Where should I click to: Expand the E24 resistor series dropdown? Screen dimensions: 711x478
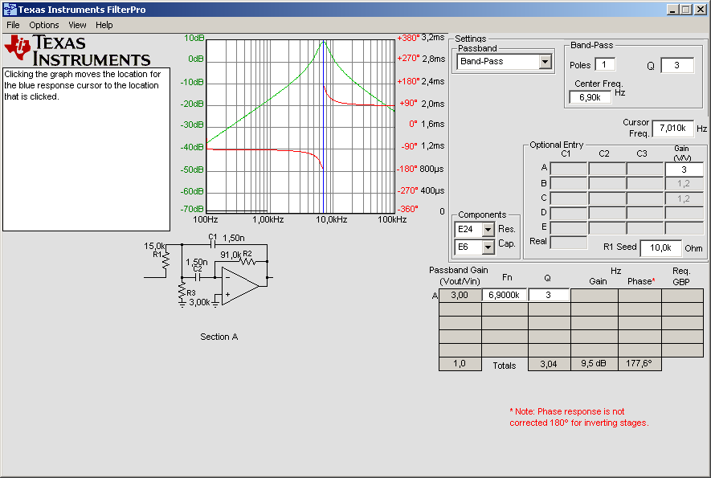488,230
